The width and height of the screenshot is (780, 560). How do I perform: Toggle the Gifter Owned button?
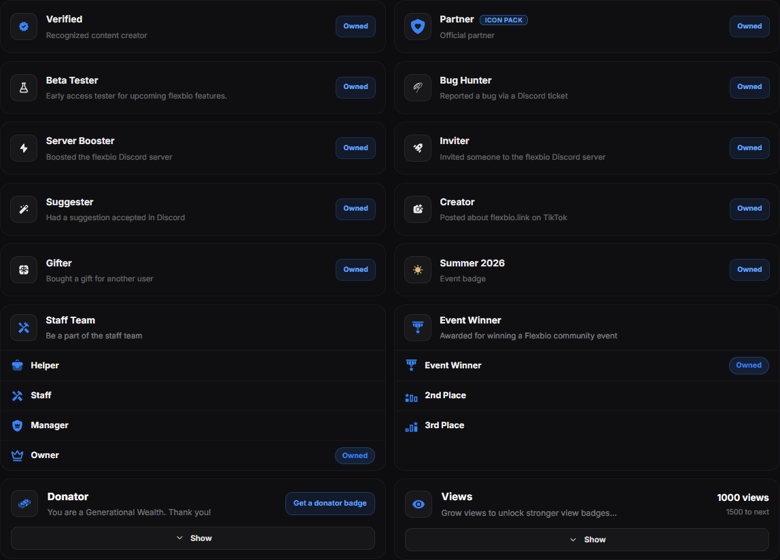(355, 269)
